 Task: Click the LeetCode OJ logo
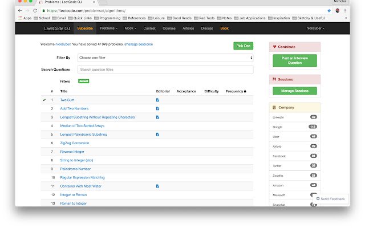(57, 28)
